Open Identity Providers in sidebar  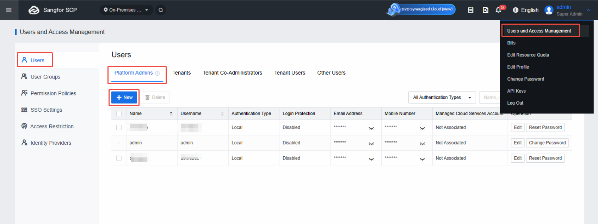point(51,143)
